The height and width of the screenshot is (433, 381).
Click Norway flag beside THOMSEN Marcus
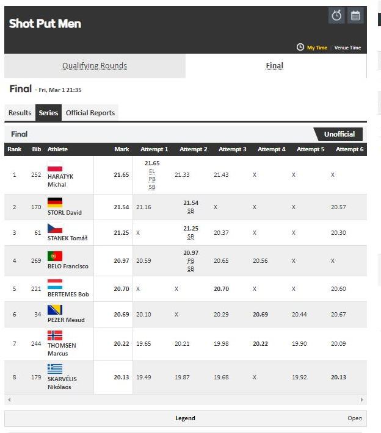point(55,335)
